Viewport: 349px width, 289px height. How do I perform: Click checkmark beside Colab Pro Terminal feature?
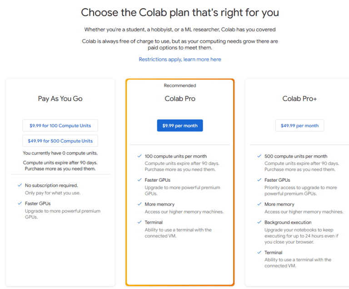pyautogui.click(x=140, y=222)
